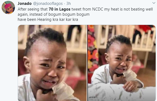Select the line 'again, instead of bogum bogum bogum'
This screenshot has height=101, width=157.
point(54,14)
